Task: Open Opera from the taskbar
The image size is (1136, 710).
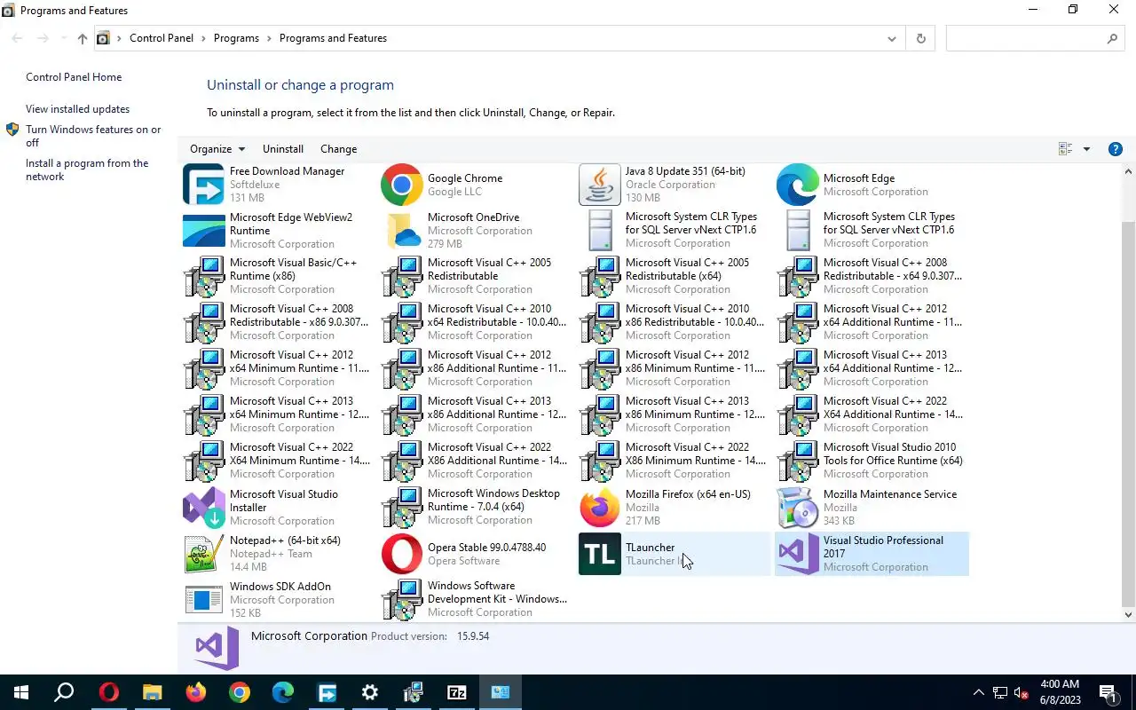Action: coord(109,692)
